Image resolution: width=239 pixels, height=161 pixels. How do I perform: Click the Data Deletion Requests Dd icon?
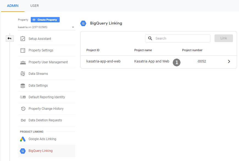click(23, 120)
